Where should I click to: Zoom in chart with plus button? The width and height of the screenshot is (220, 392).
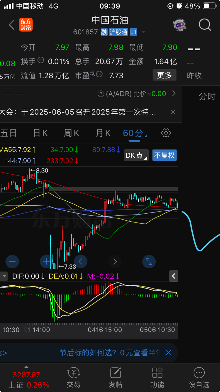coord(46,261)
